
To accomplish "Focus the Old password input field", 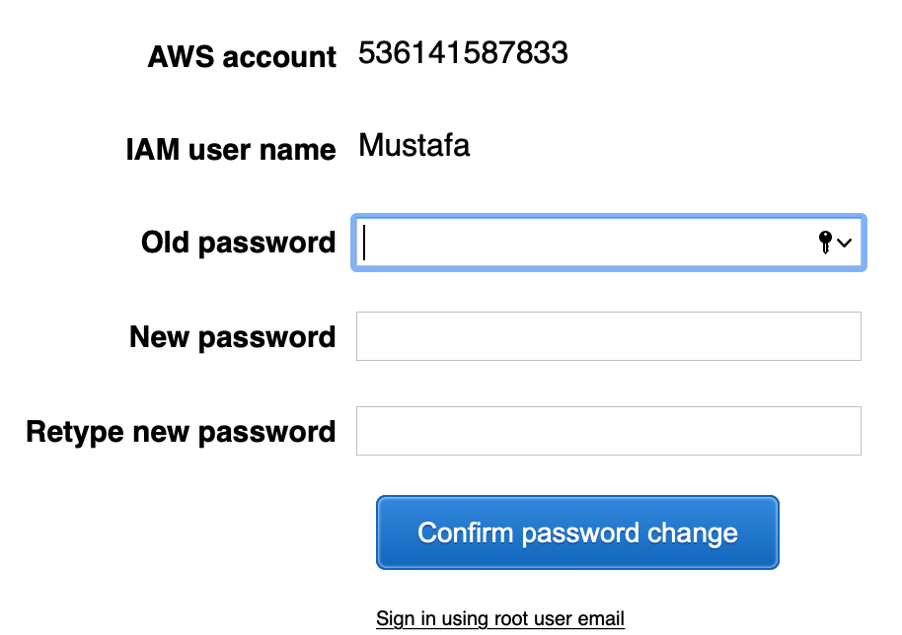I will pyautogui.click(x=582, y=242).
